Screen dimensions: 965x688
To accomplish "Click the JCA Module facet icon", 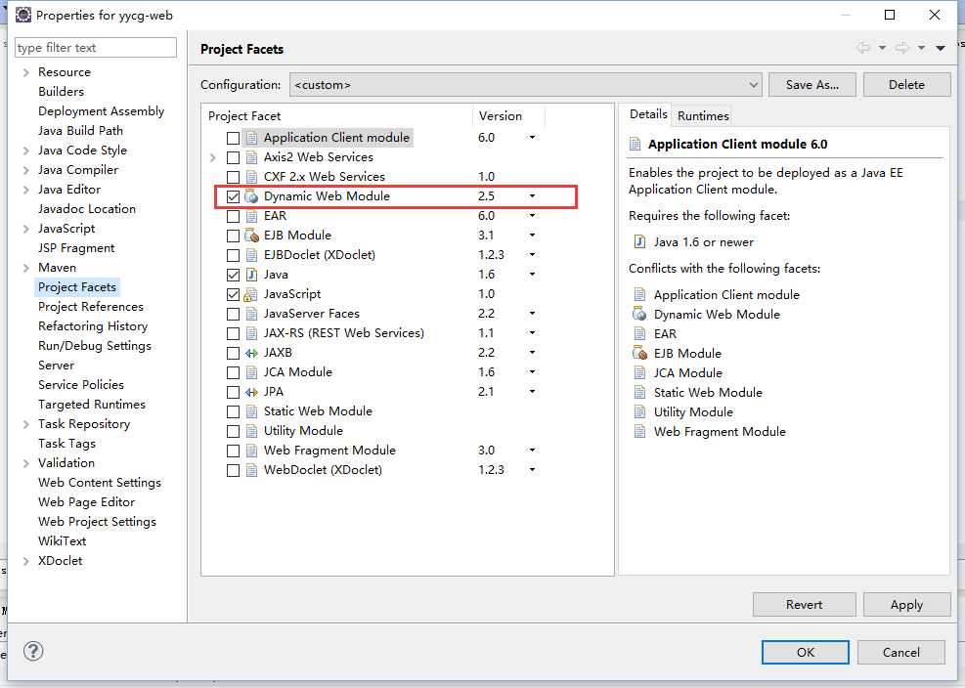I will (x=251, y=372).
